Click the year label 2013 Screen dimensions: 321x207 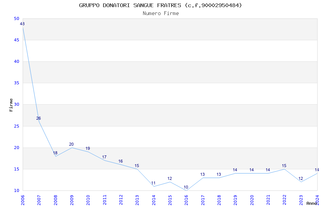tap(137, 200)
